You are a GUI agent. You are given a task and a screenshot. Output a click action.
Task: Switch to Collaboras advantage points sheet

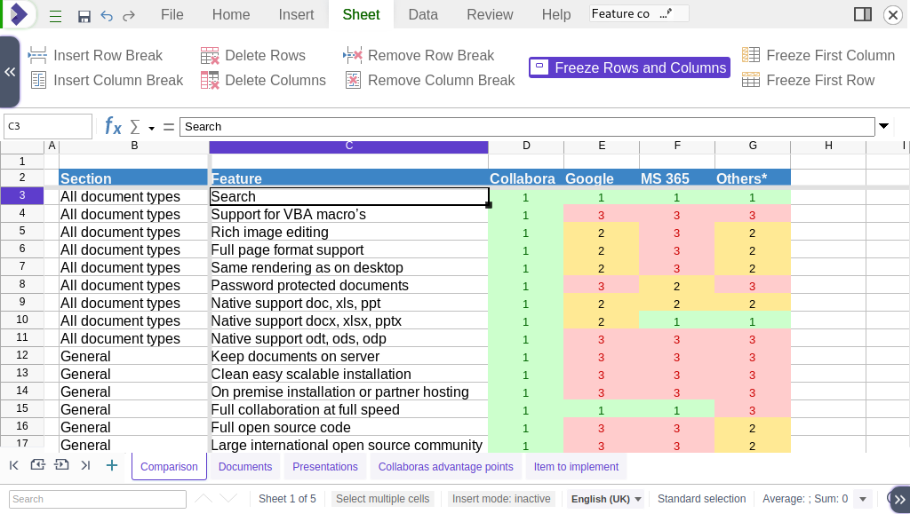click(446, 467)
